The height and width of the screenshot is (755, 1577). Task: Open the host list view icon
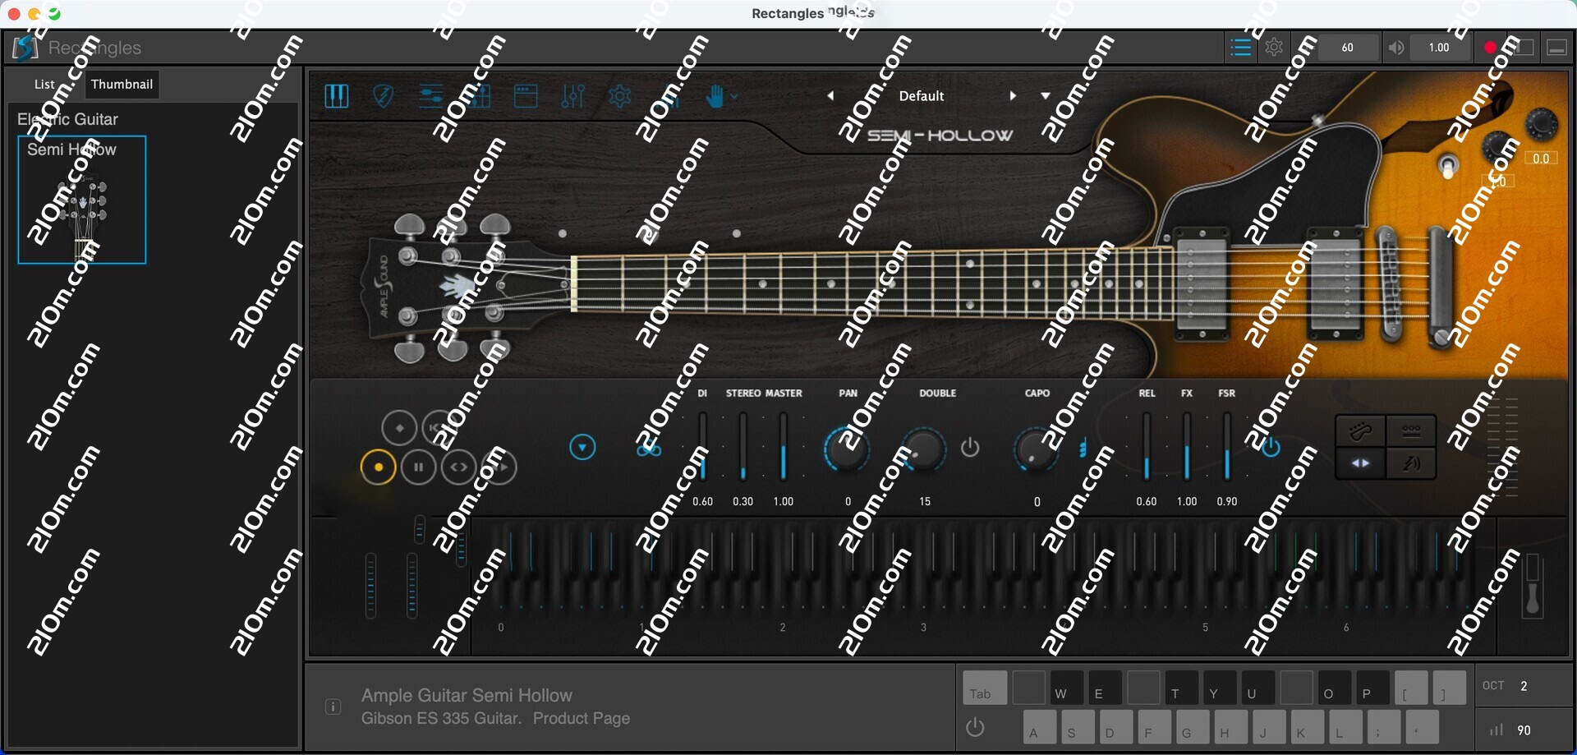coord(1240,48)
